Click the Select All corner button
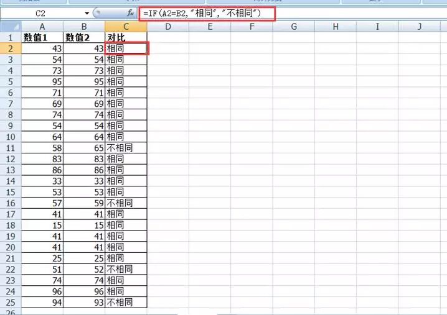The image size is (447, 315). click(11, 27)
